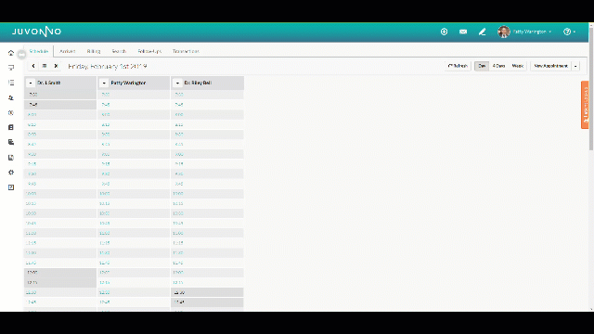The width and height of the screenshot is (594, 334).
Task: Open the patients/people icon in the sidebar
Action: click(11, 97)
